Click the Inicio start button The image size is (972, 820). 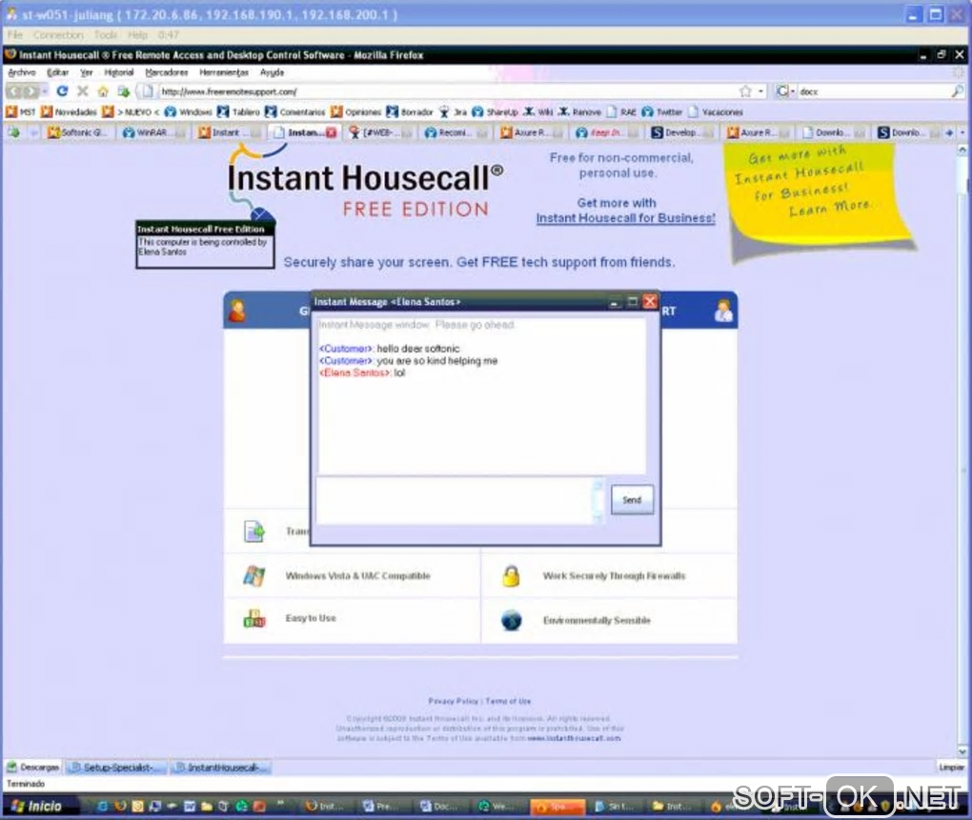point(38,806)
